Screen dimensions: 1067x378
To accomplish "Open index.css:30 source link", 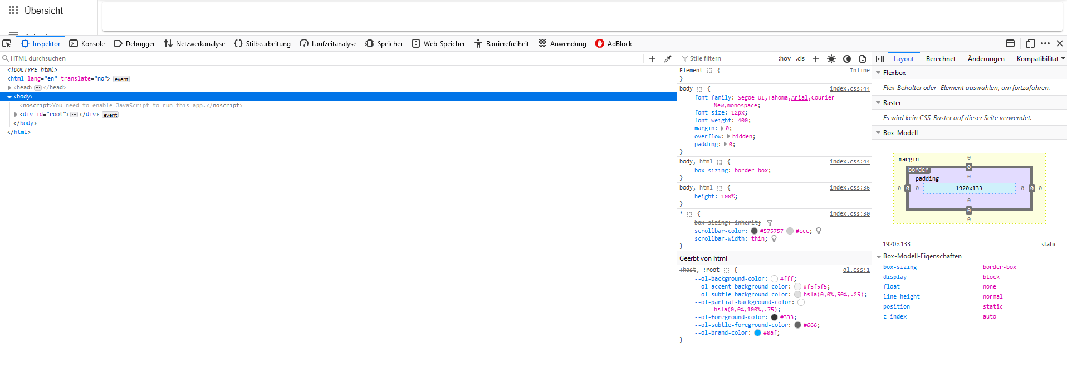I will 849,213.
